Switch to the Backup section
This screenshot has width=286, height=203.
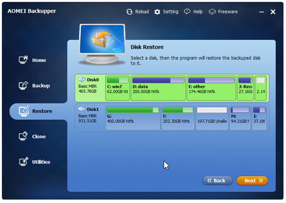pos(41,86)
